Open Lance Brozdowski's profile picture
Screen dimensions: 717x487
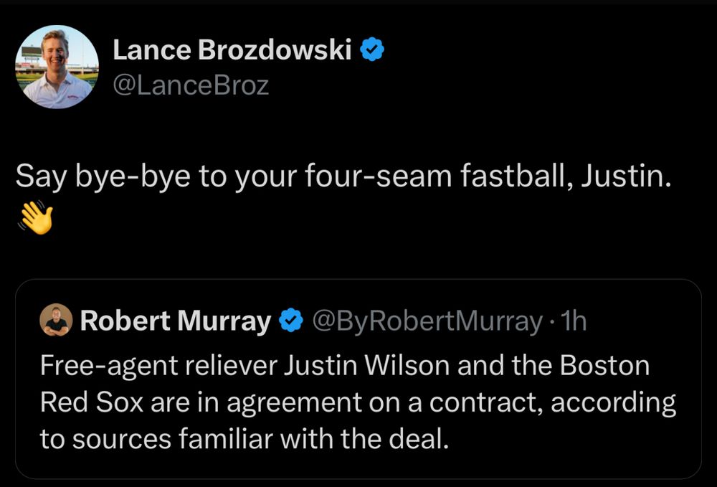[x=57, y=67]
